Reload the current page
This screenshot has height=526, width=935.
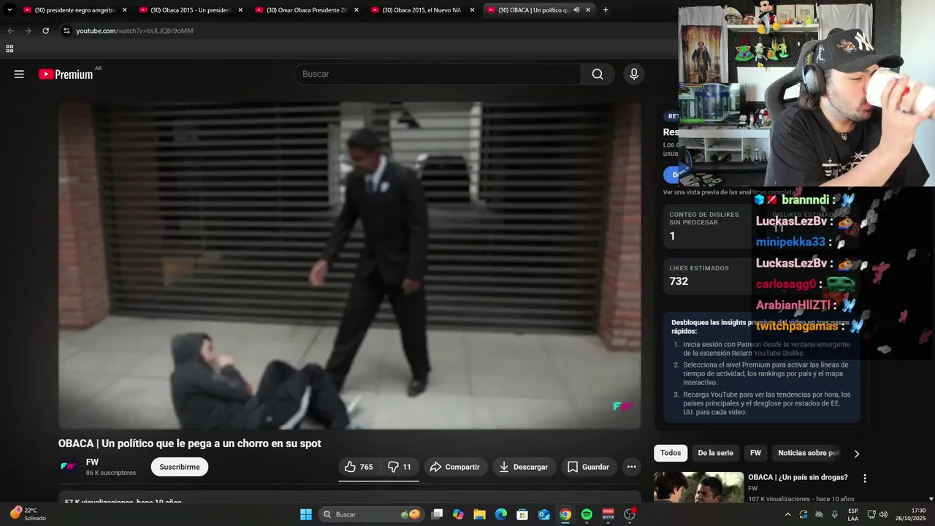pos(45,31)
